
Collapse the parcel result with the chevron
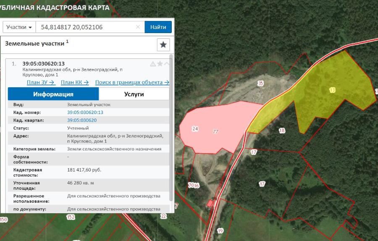167,64
